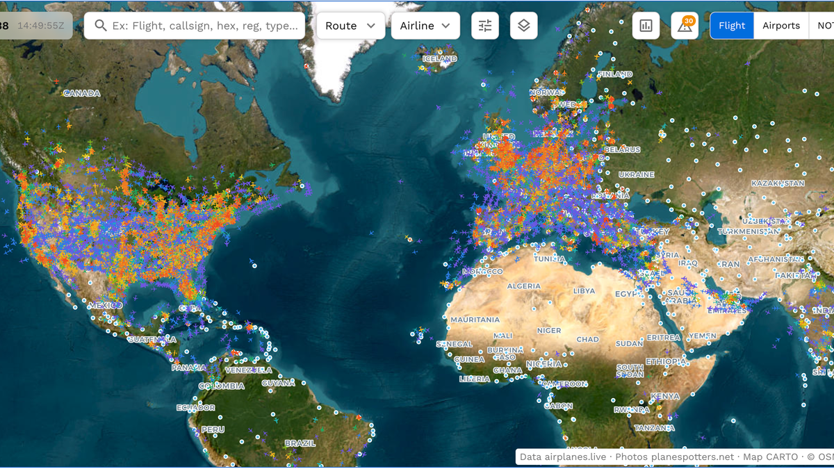Click the 14:49:55Z time display
Screen dimensions: 834x469
coord(41,26)
